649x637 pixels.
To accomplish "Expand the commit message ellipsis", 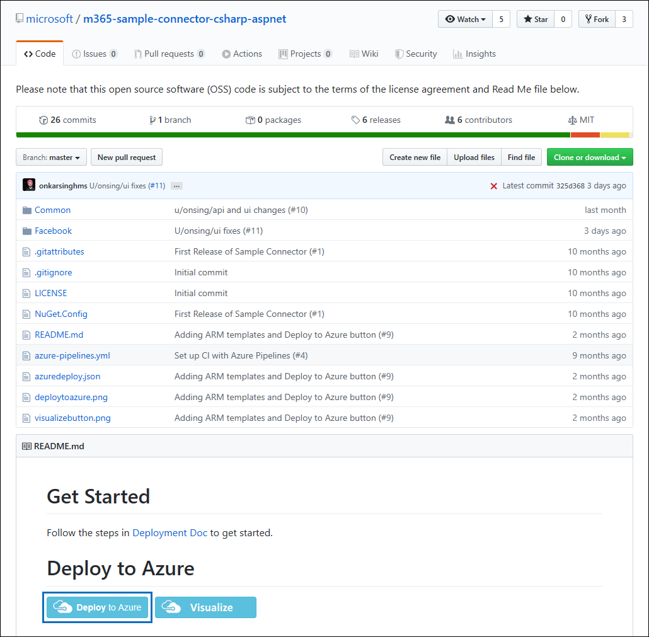I will click(x=176, y=185).
